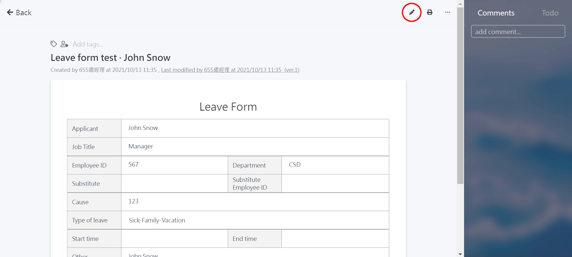
Task: Click the Applicant value John Snow
Action: pos(143,128)
